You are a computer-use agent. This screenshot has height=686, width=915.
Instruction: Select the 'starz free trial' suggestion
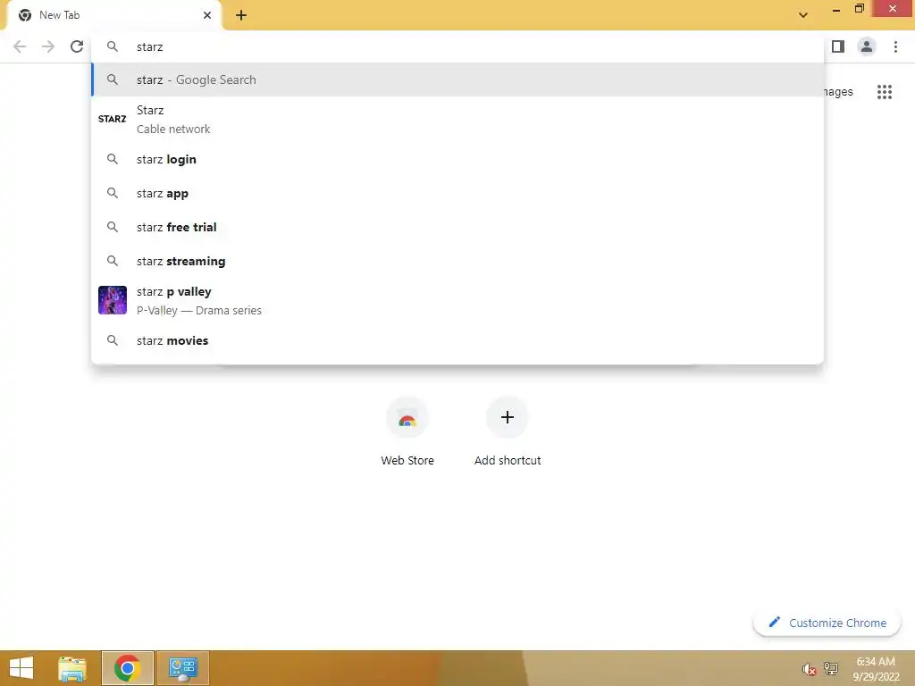457,227
